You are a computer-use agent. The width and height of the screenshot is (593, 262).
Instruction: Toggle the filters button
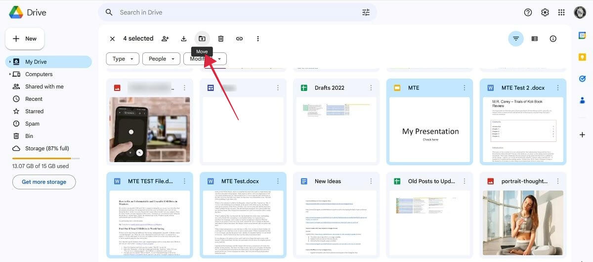(516, 39)
